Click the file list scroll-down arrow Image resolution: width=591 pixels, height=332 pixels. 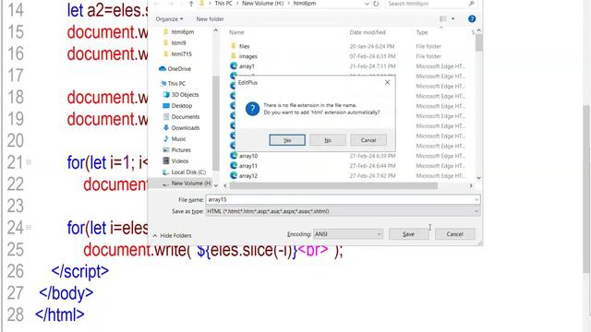point(478,178)
